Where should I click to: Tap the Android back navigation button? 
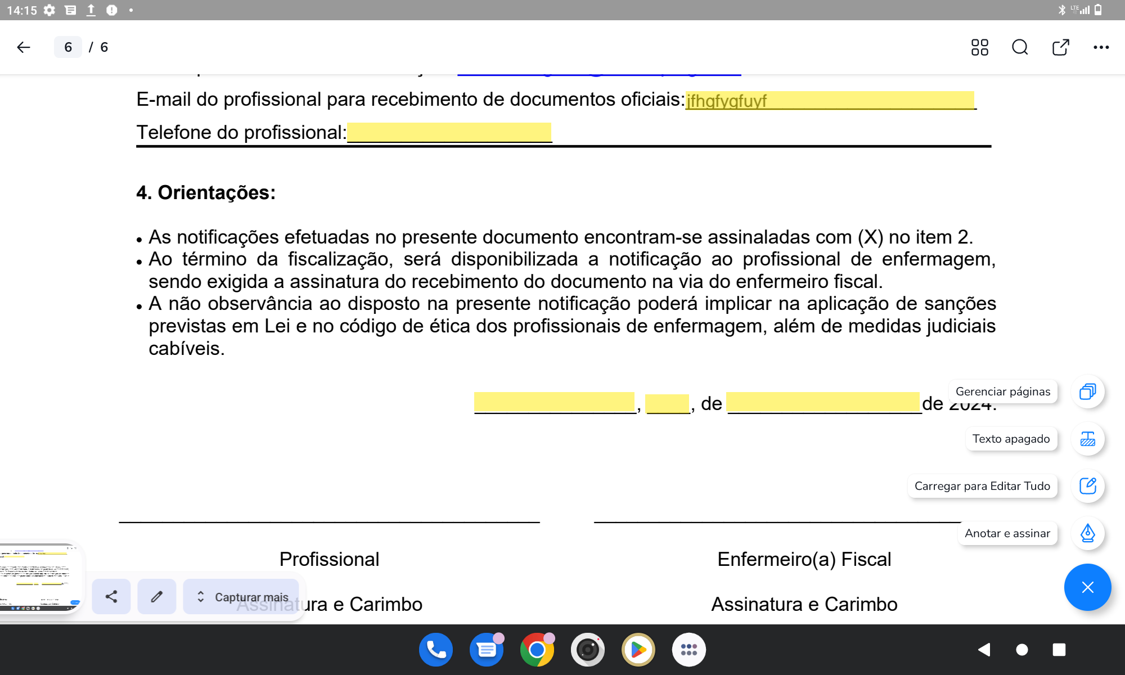tap(984, 650)
